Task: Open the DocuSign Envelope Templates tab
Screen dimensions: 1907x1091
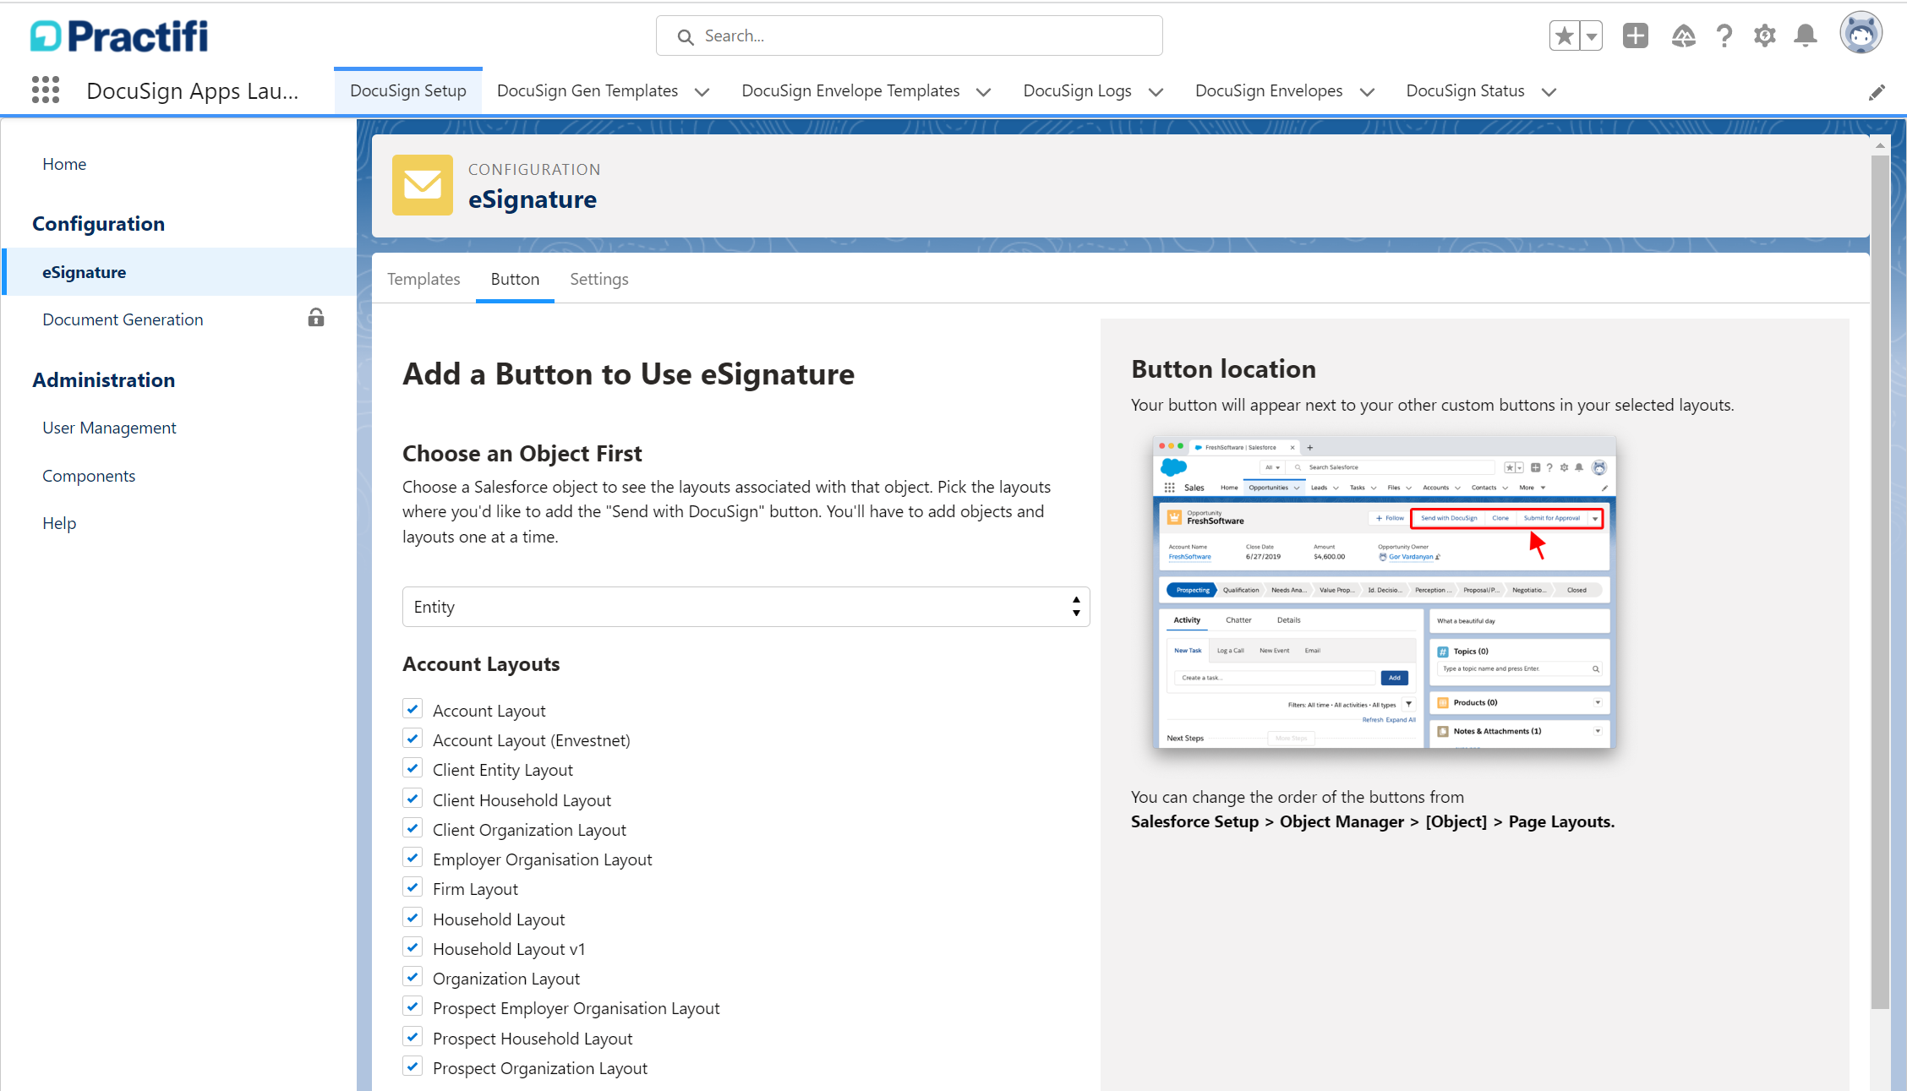Action: pos(850,90)
